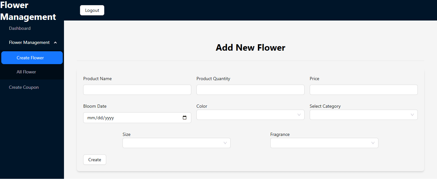The width and height of the screenshot is (437, 192).
Task: Focus the Product Quantity input field
Action: click(x=250, y=90)
